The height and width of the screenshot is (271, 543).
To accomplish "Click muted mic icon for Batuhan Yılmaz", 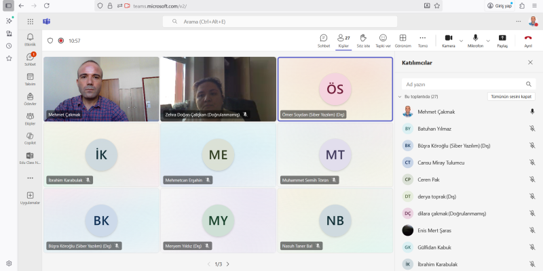I will click(x=532, y=129).
